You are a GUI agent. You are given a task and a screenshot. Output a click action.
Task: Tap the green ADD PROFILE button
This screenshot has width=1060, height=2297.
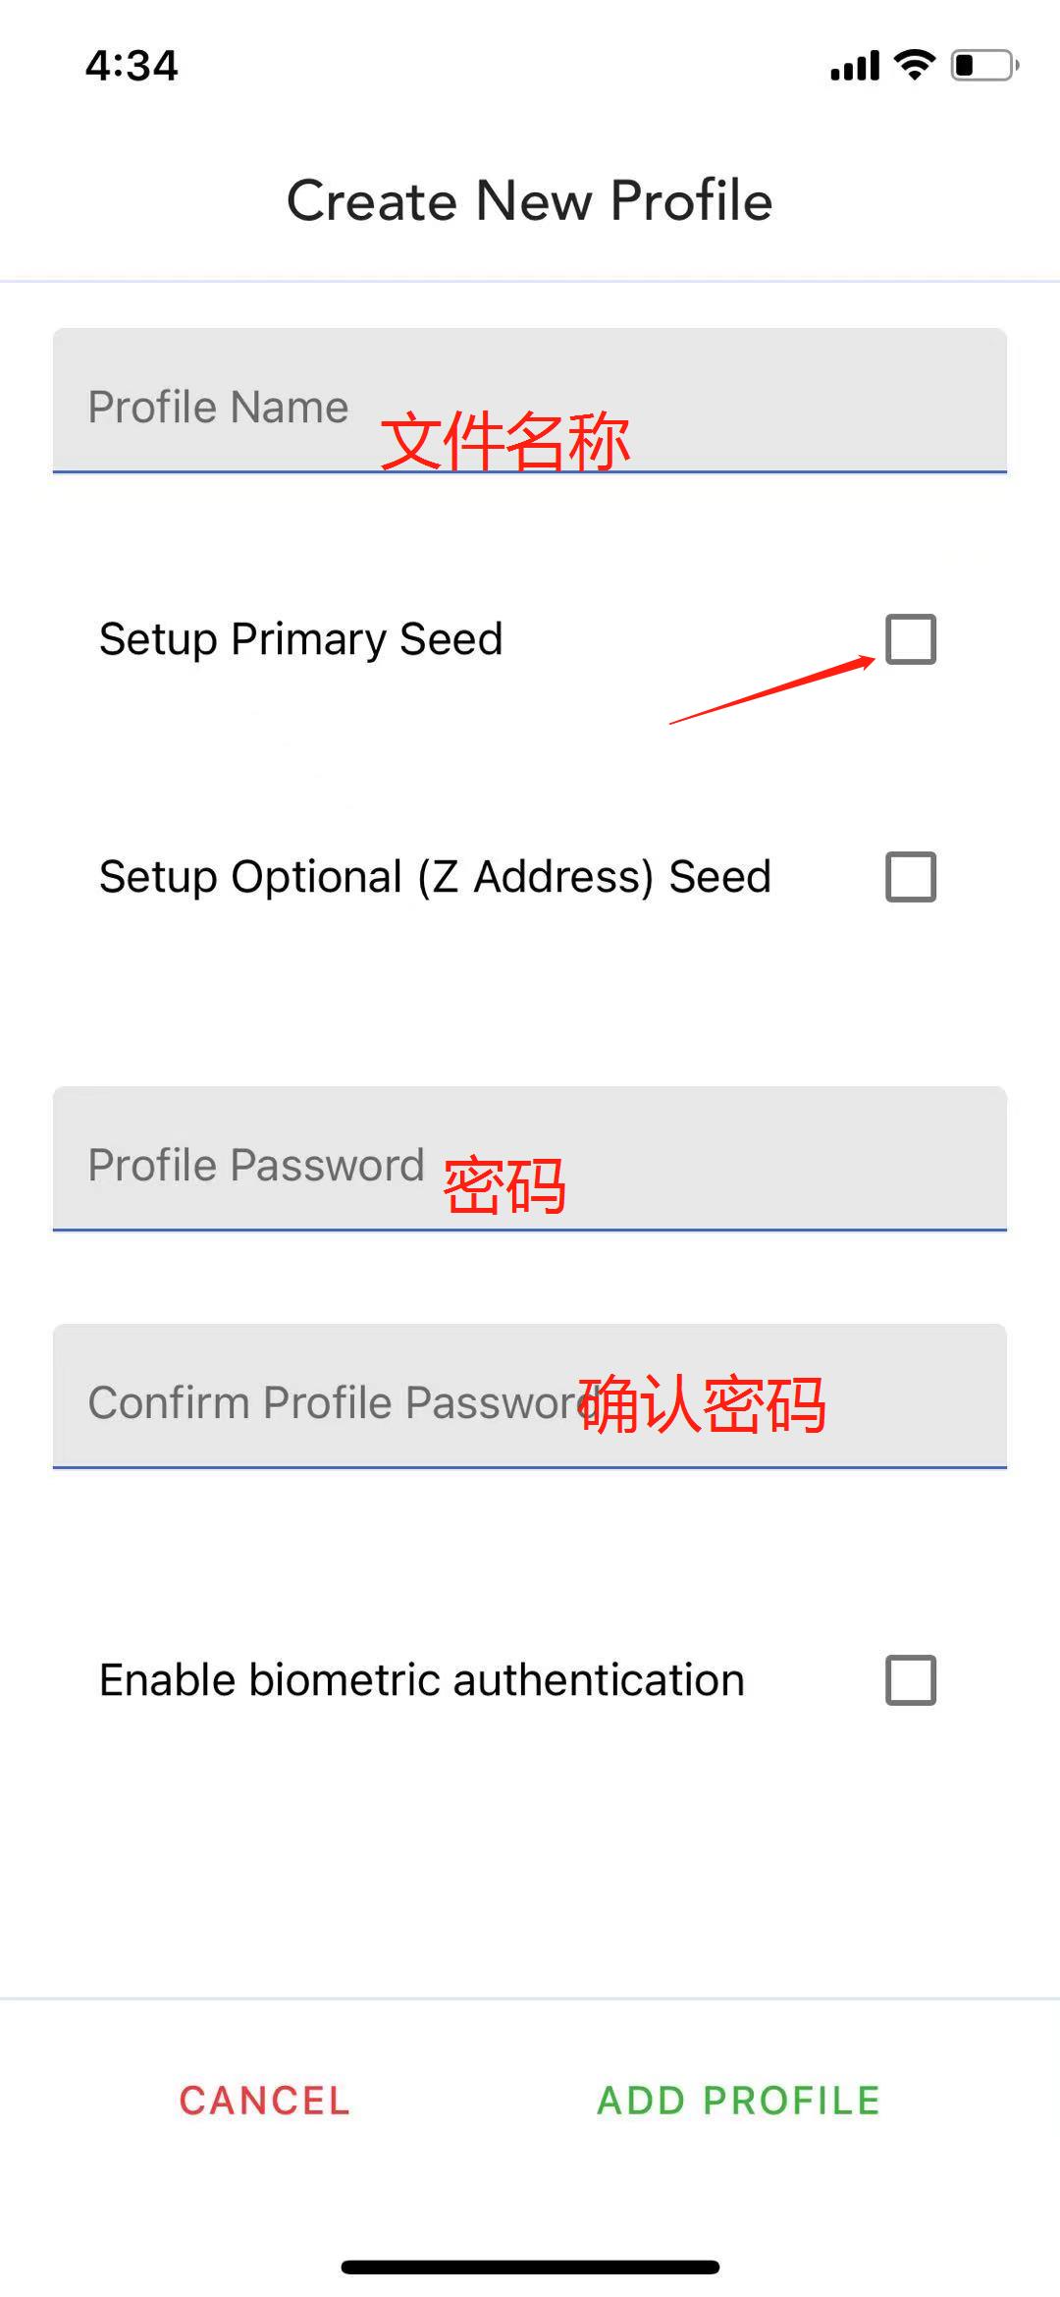click(x=738, y=2101)
